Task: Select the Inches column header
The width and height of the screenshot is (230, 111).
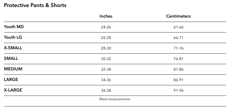Action: click(106, 16)
